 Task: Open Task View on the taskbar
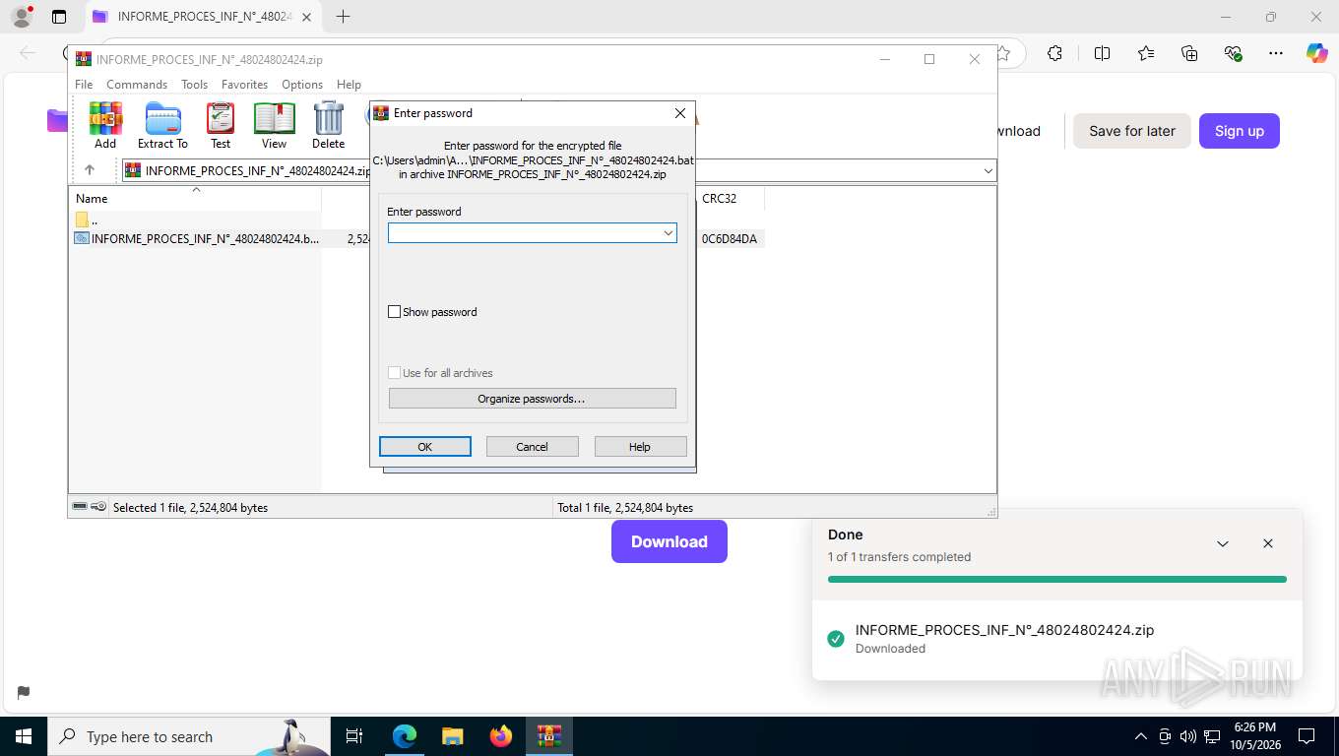coord(354,736)
